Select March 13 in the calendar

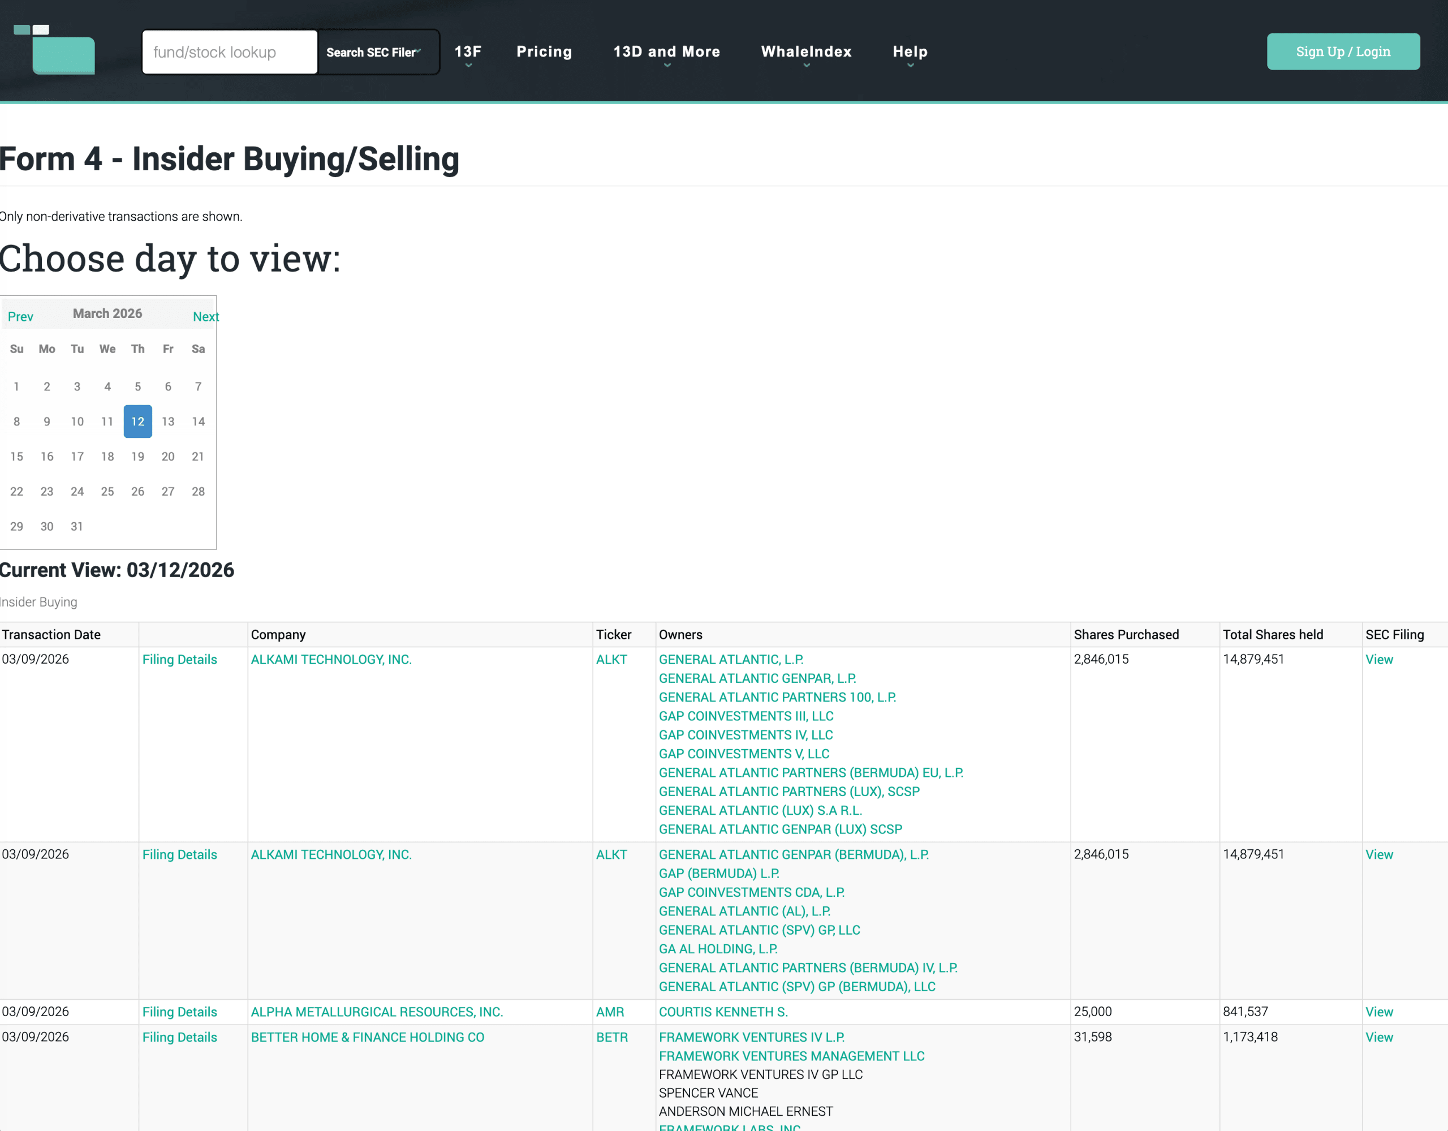tap(168, 421)
